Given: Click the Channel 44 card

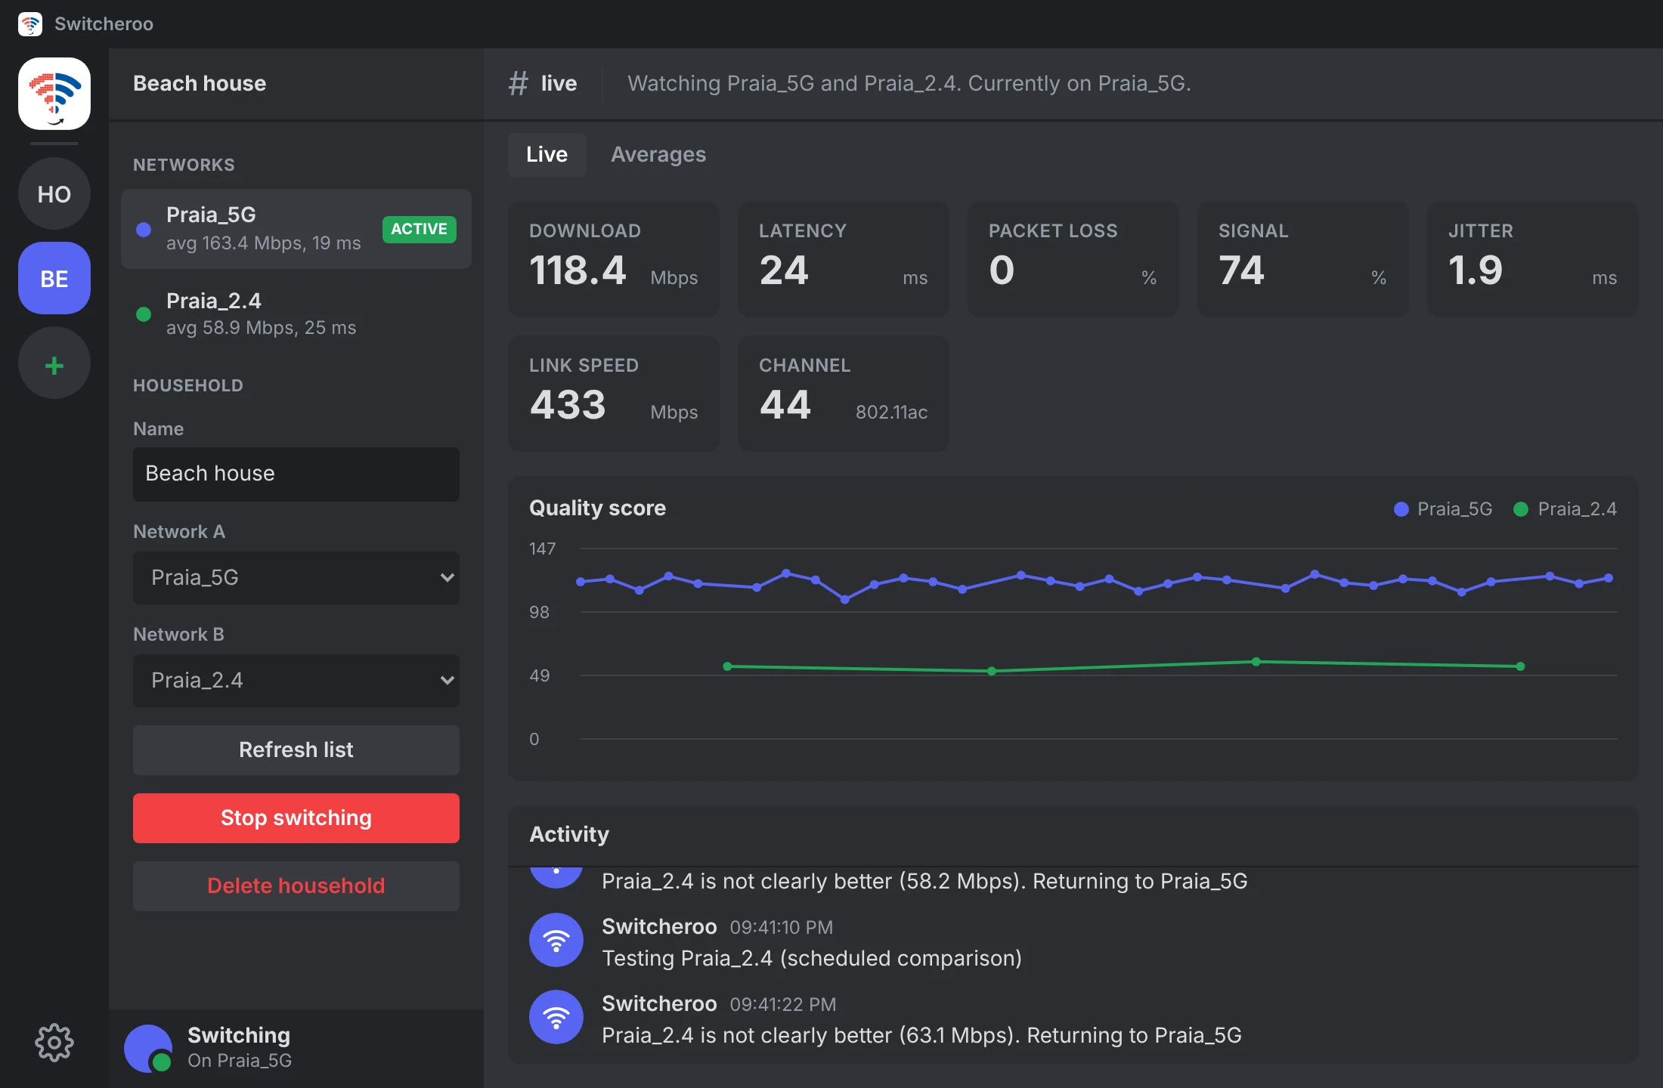Looking at the screenshot, I should click(x=844, y=394).
